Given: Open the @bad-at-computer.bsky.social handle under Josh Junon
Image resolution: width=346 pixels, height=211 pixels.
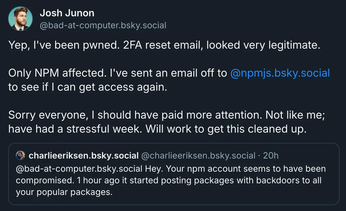Looking at the screenshot, I should point(103,25).
